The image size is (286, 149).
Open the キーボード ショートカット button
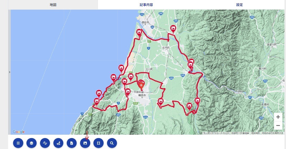[x=216, y=133]
